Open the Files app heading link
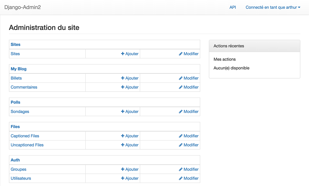The height and width of the screenshot is (186, 309). tap(15, 127)
